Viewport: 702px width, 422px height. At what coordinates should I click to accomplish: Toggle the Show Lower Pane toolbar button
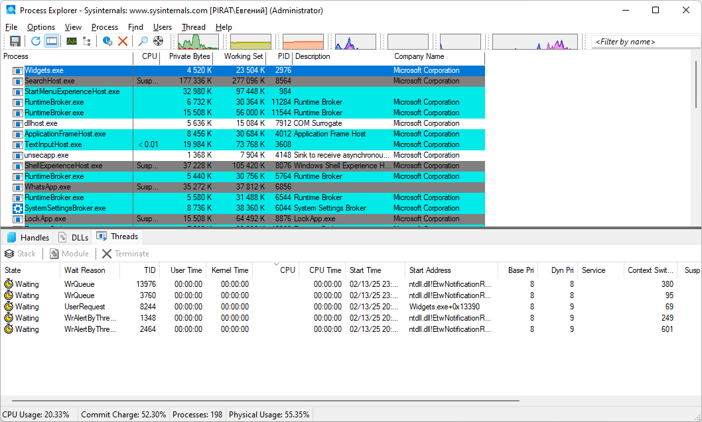[x=52, y=41]
